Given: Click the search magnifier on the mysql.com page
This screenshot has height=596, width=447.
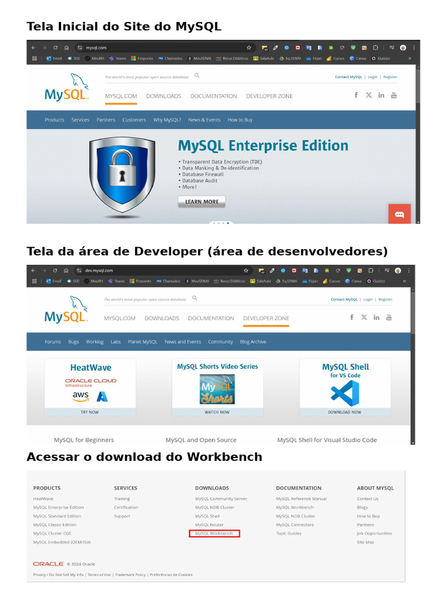Looking at the screenshot, I should click(x=197, y=75).
